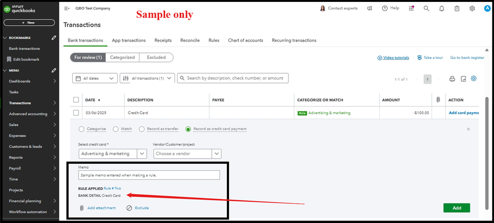
Task: Close the expanded transaction panel X
Action: click(468, 129)
